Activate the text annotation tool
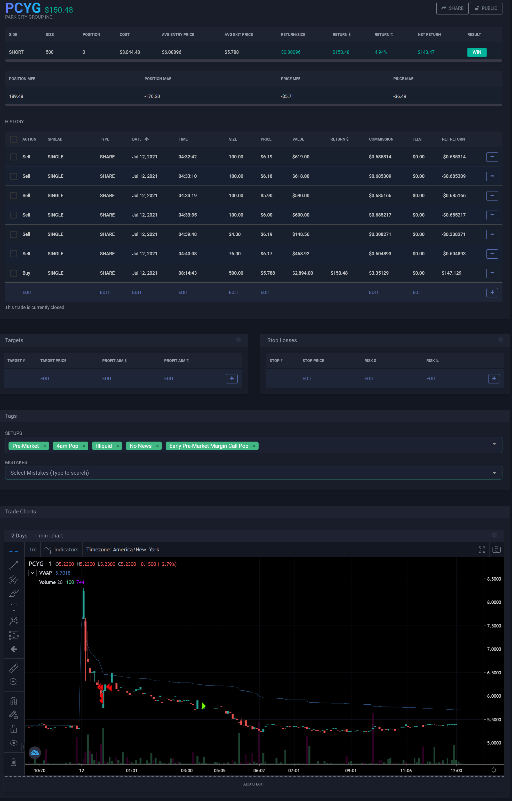Image resolution: width=512 pixels, height=801 pixels. 14,607
